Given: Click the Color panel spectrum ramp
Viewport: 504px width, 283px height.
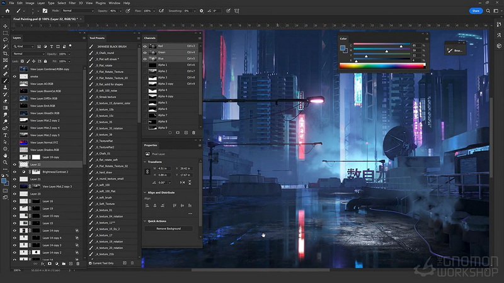Looking at the screenshot, I should 382,66.
